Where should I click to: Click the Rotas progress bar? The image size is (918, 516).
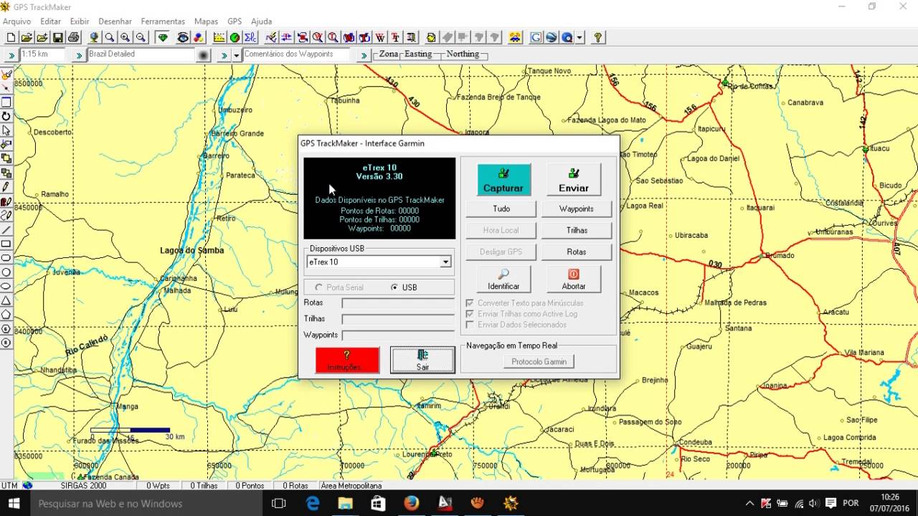point(398,303)
